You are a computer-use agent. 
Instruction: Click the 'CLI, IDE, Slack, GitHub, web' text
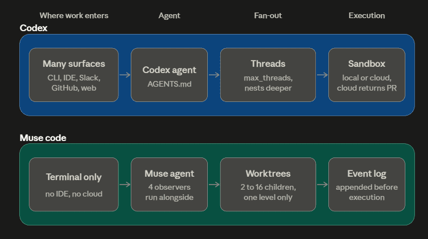(x=74, y=83)
